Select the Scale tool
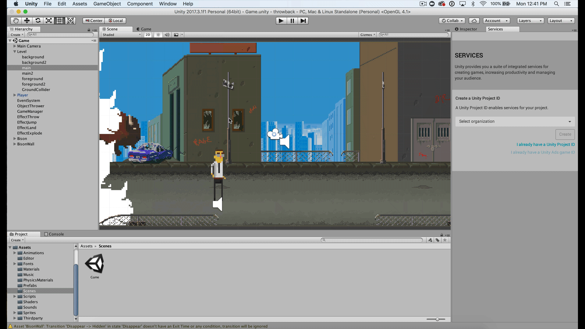Image resolution: width=585 pixels, height=329 pixels. (x=49, y=20)
